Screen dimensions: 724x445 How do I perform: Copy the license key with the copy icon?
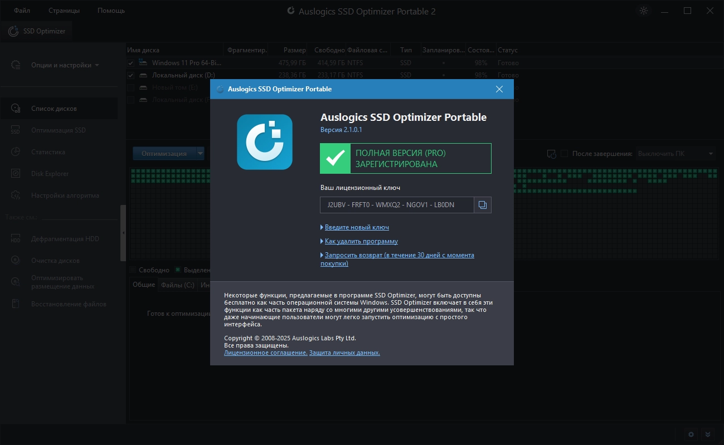pyautogui.click(x=483, y=205)
